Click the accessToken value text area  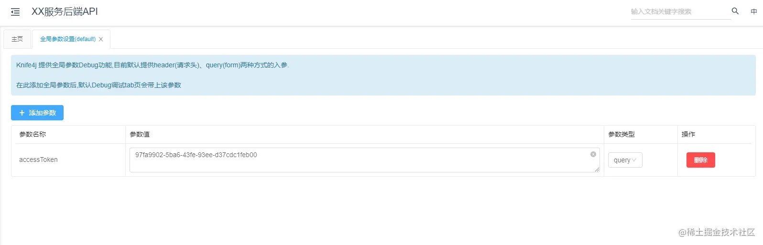365,160
